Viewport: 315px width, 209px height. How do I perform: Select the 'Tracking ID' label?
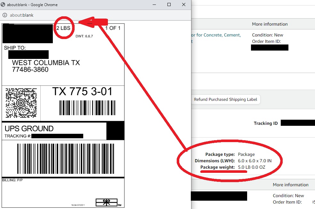coord(266,123)
